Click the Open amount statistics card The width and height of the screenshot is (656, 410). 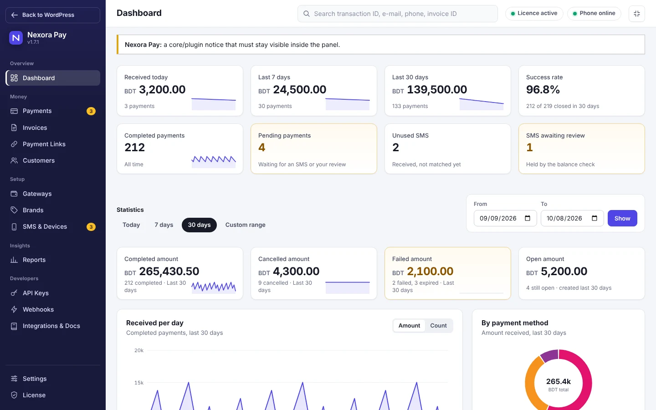[x=582, y=273]
